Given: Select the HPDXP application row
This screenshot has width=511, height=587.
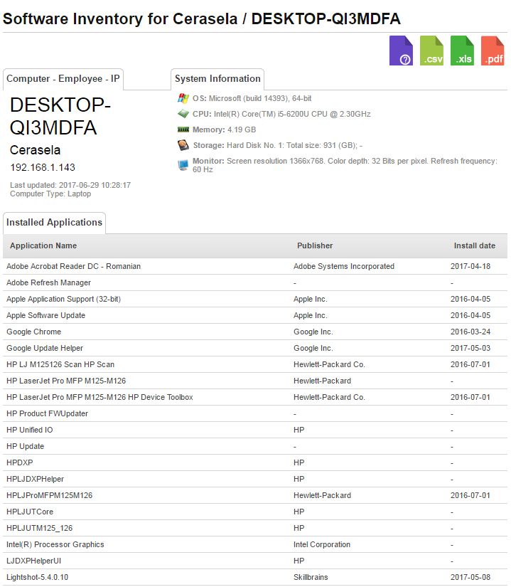Looking at the screenshot, I should pos(255,462).
